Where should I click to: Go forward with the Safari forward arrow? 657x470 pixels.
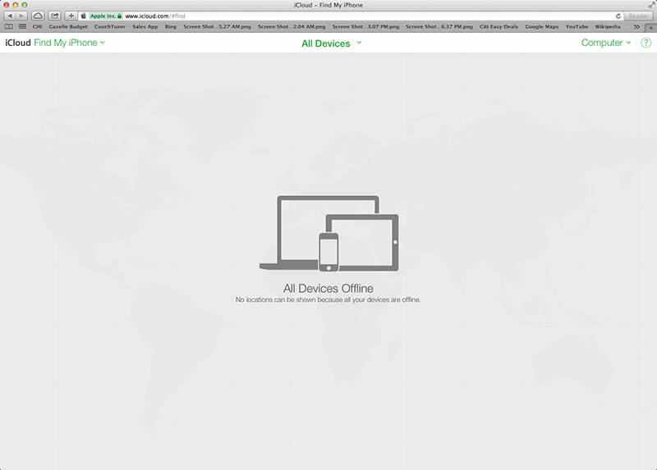21,16
